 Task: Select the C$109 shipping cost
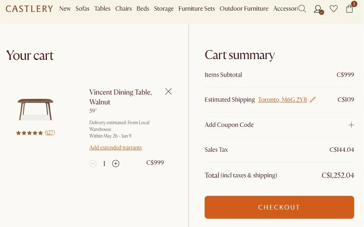346,100
